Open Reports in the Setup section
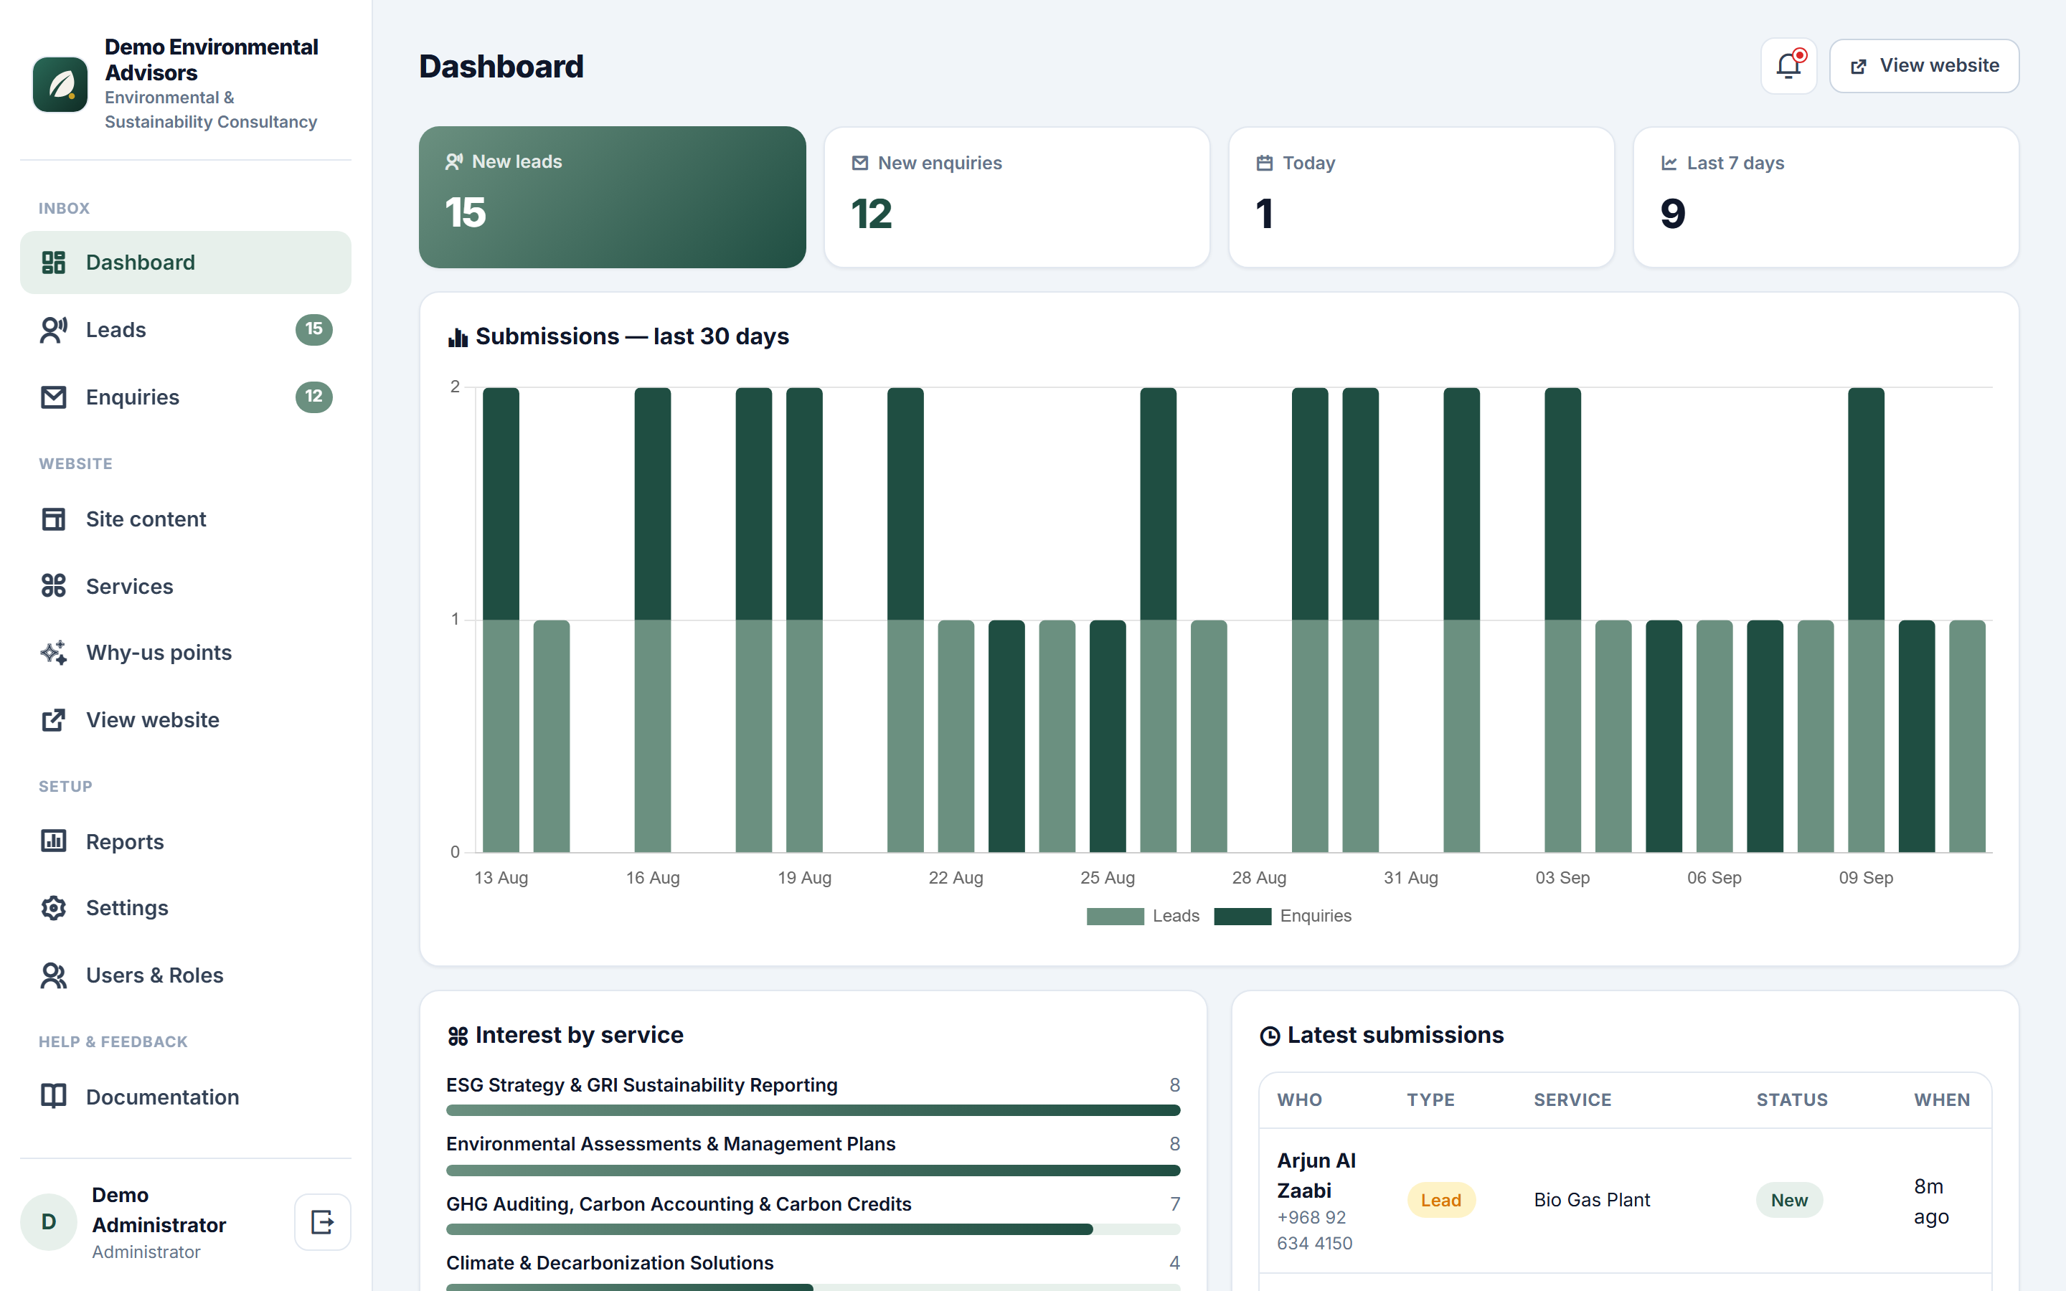Viewport: 2066px width, 1291px height. [186, 841]
